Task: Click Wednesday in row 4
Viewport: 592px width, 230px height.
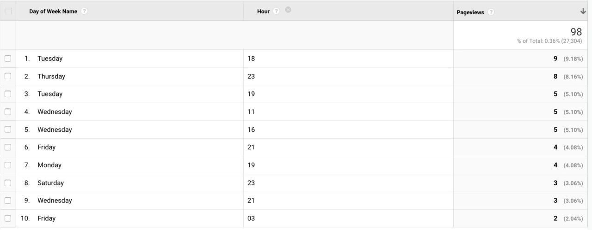Action: click(55, 112)
